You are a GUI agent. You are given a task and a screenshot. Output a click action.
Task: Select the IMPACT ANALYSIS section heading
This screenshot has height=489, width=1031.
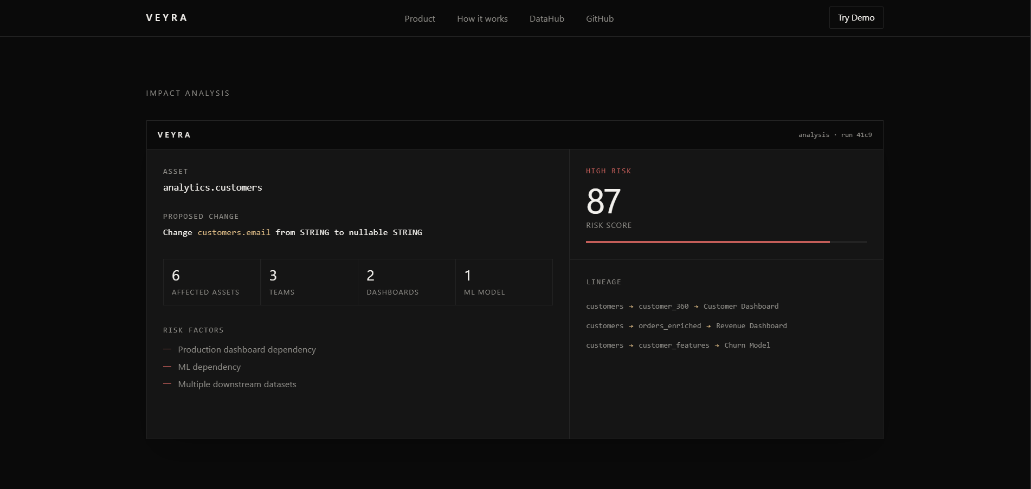[x=188, y=93]
